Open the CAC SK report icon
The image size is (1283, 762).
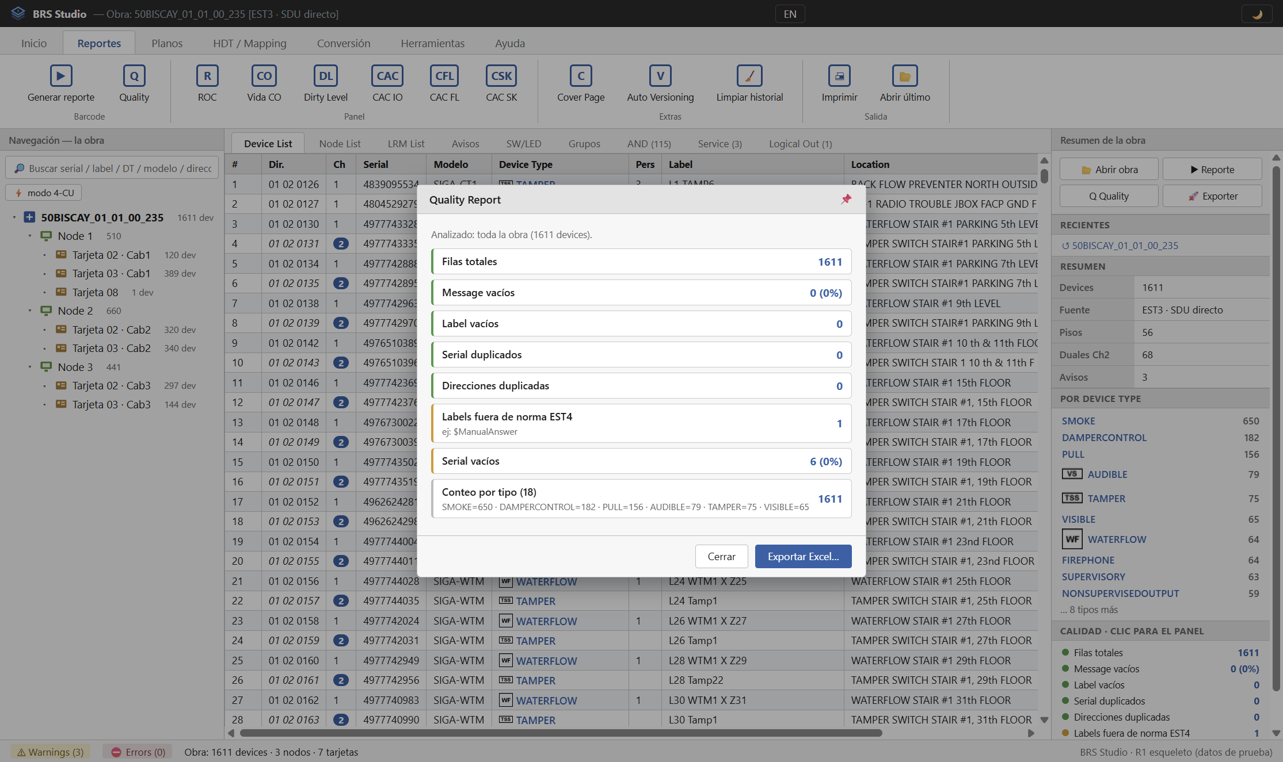click(x=501, y=76)
